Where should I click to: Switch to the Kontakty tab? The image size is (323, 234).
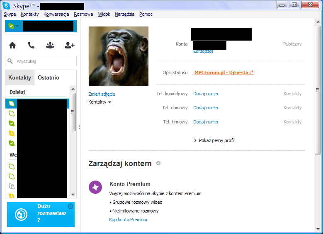coord(19,77)
